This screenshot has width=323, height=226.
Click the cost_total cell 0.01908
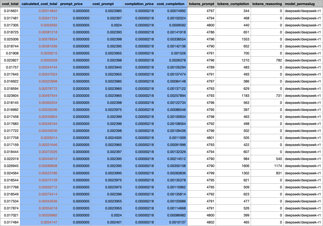click(x=10, y=53)
